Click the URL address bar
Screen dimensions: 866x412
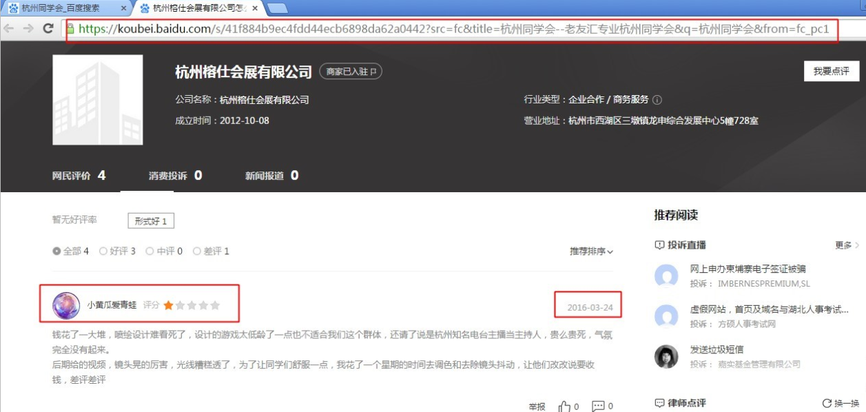point(451,29)
